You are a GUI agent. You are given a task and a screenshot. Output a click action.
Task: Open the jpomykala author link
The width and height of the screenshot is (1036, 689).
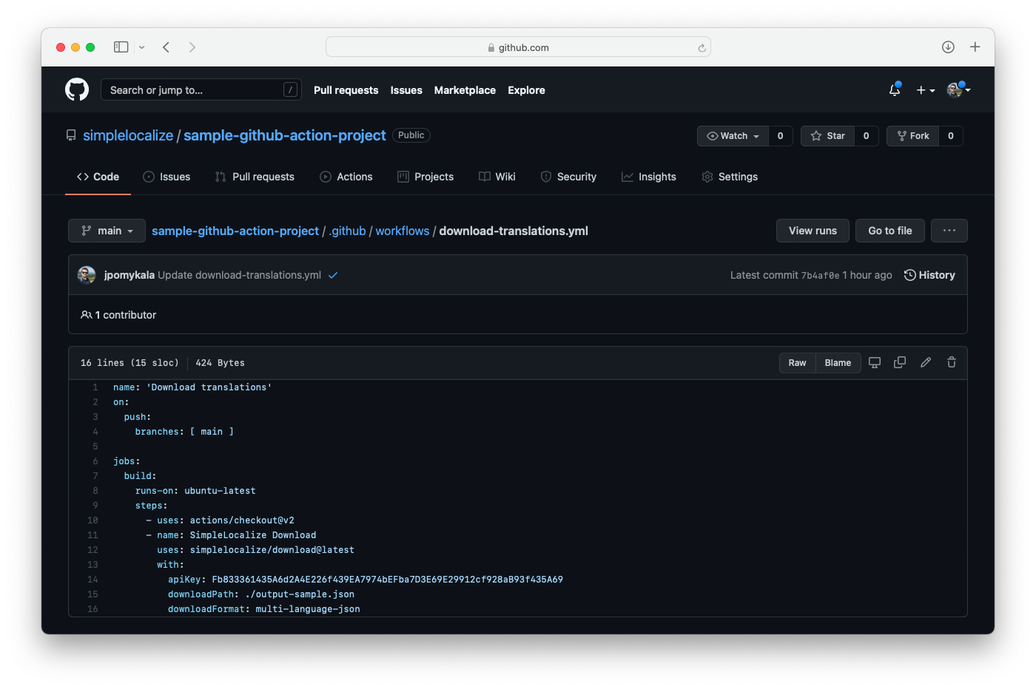tap(129, 275)
